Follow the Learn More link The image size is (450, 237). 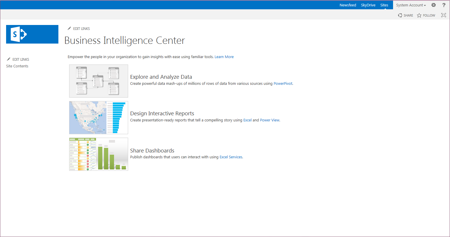pos(224,57)
